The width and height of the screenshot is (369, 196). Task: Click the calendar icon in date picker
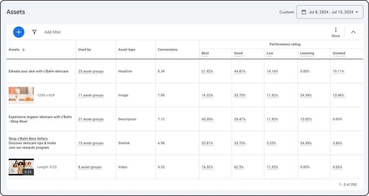pyautogui.click(x=304, y=12)
